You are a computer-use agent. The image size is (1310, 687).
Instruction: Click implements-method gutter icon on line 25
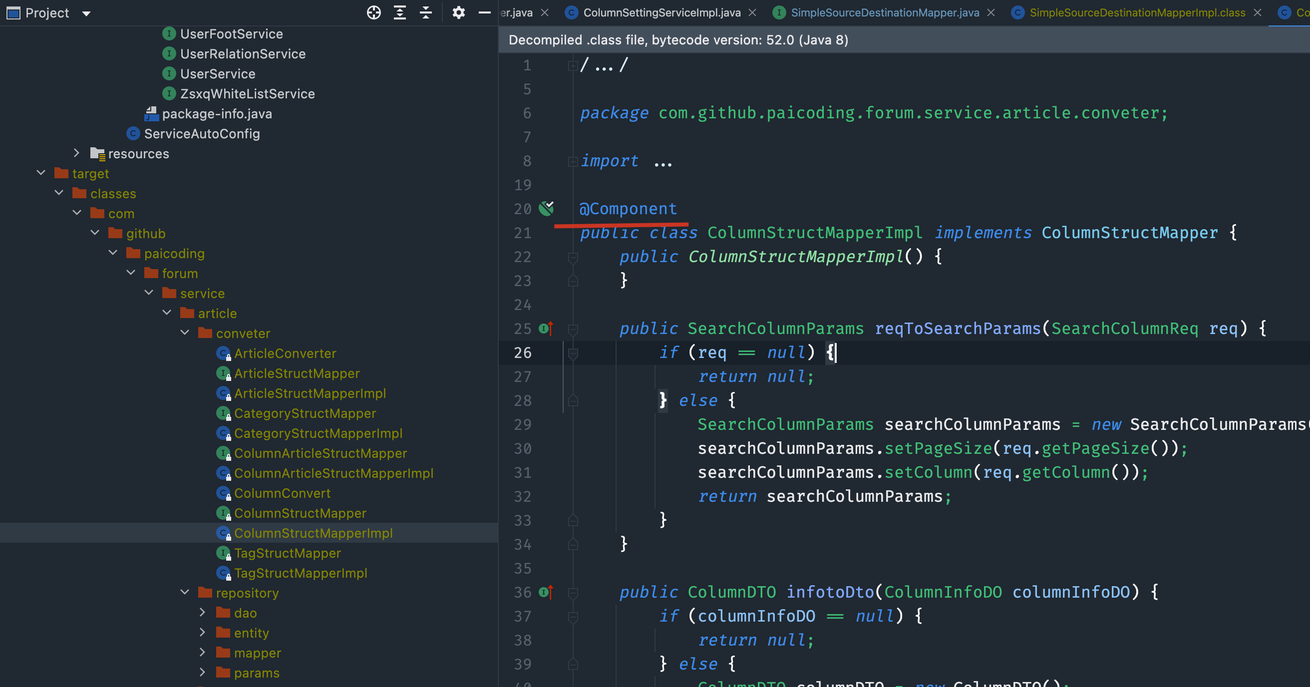tap(545, 329)
